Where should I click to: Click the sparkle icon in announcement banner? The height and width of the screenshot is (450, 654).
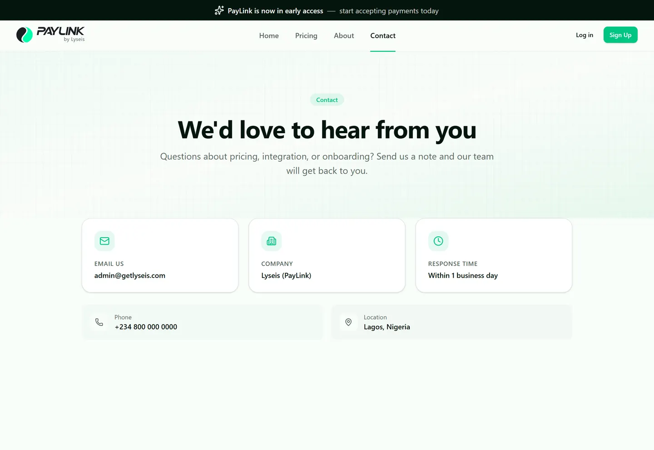pos(219,10)
